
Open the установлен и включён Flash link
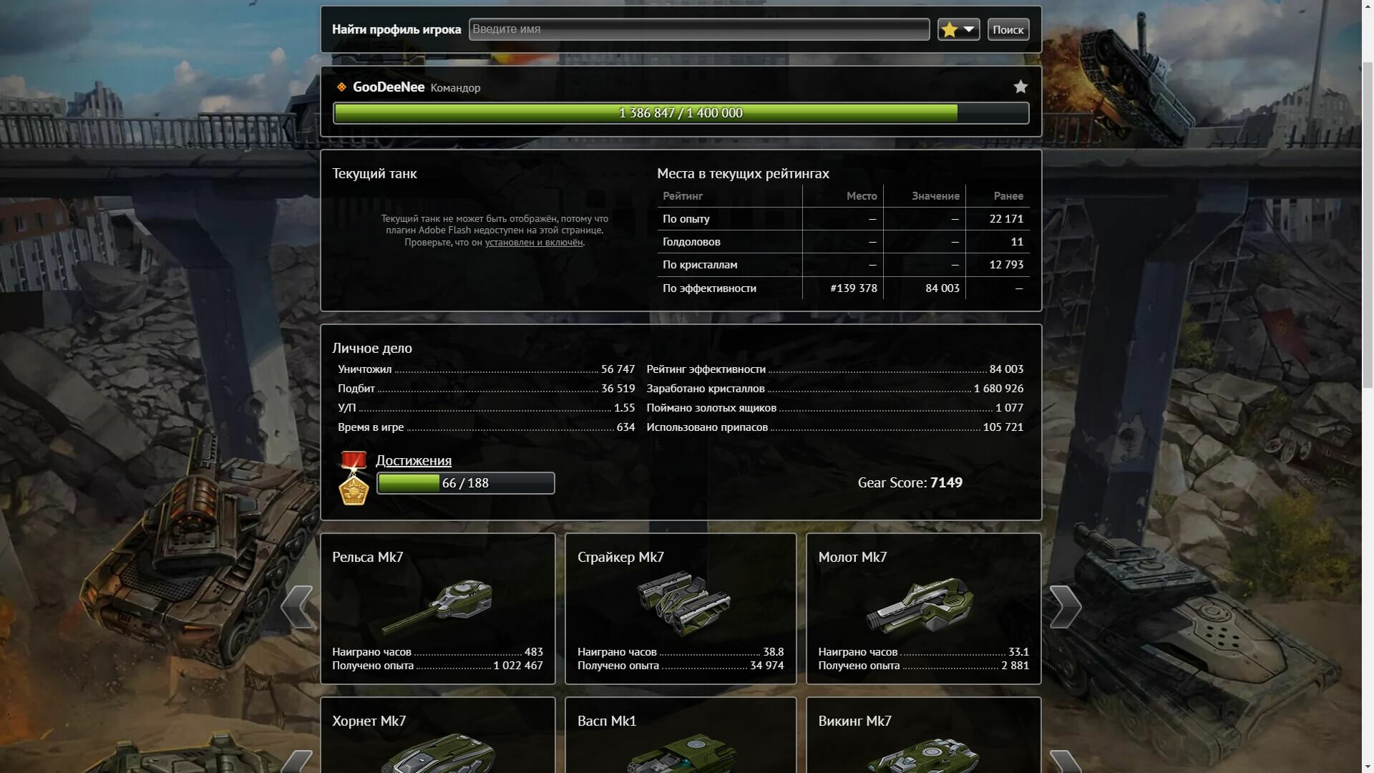tap(534, 242)
